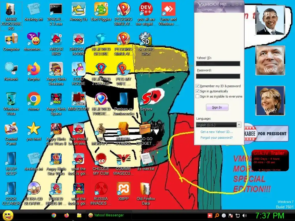Viewport: 295px width, 221px height.
Task: Open Angry Birds Space shortcut
Action: [56, 104]
